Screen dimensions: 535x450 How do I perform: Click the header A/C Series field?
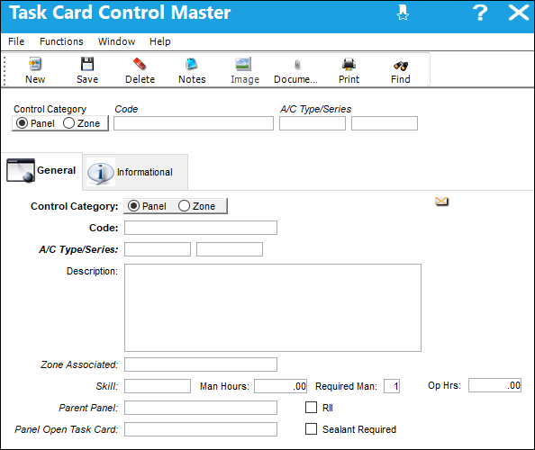385,123
